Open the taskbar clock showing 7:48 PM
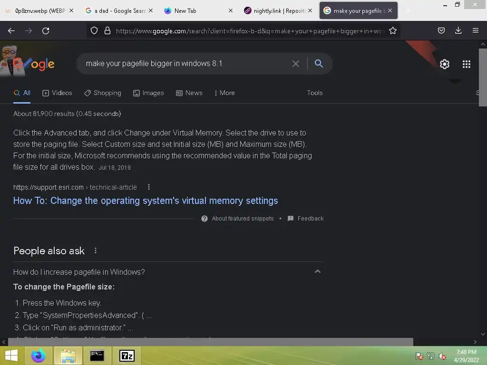This screenshot has height=365, width=487. pyautogui.click(x=466, y=356)
